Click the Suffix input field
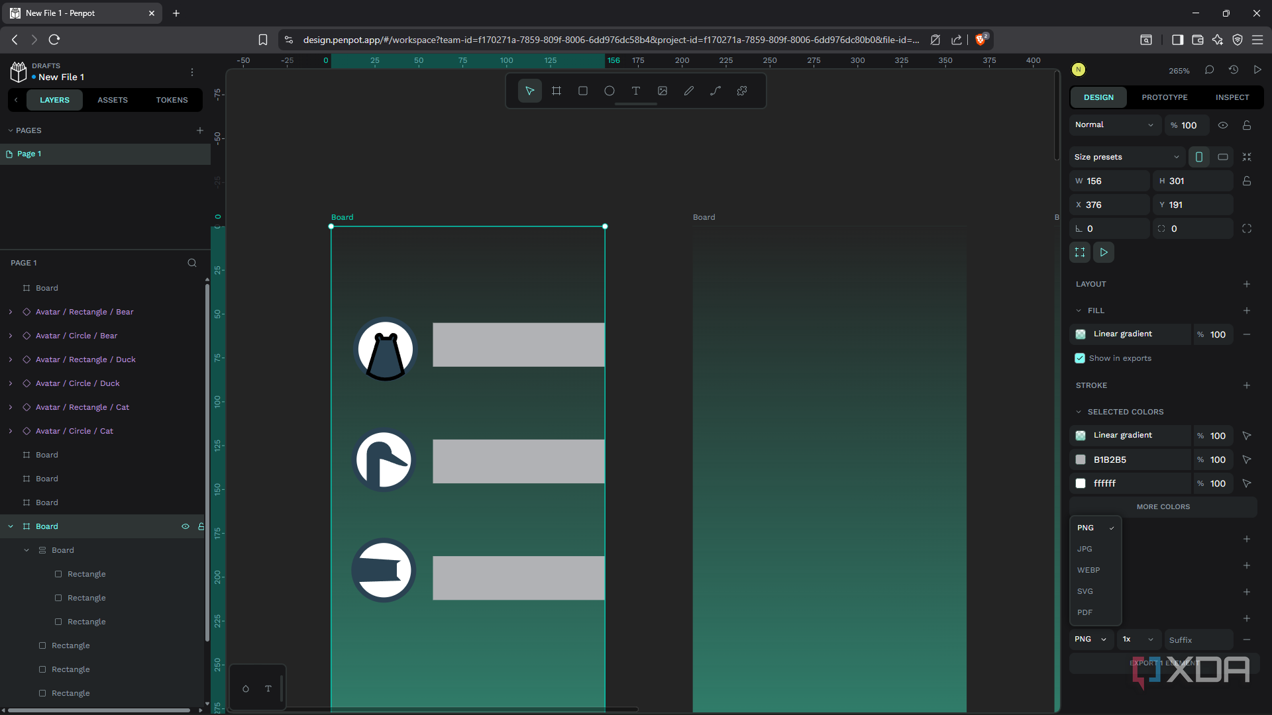Screen dimensions: 1272x715 [x=1199, y=640]
